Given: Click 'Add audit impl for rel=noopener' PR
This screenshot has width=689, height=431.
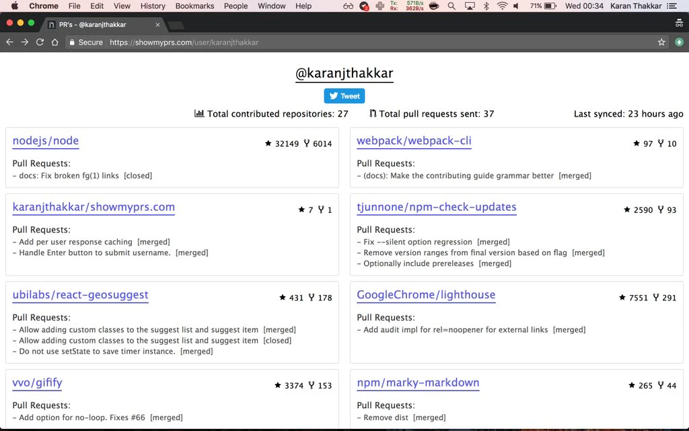Looking at the screenshot, I should [x=456, y=330].
